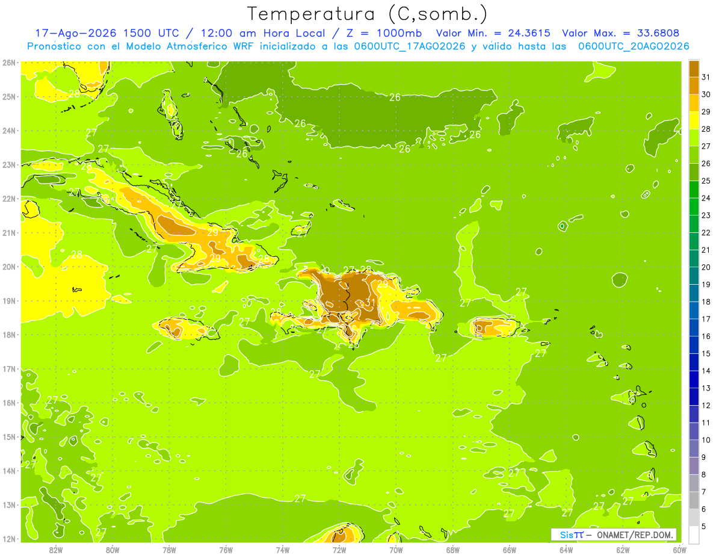
Task: Click the "Valor Max. = 33.6808" value
Action: pyautogui.click(x=620, y=33)
